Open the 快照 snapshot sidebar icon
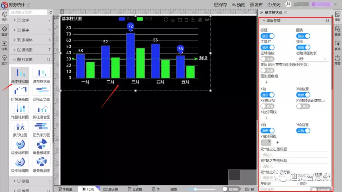 4,46
